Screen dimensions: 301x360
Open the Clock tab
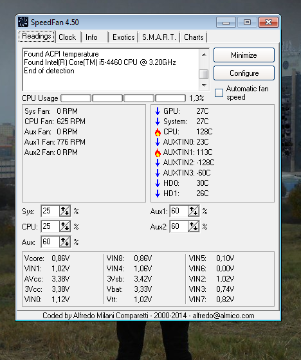pyautogui.click(x=68, y=37)
